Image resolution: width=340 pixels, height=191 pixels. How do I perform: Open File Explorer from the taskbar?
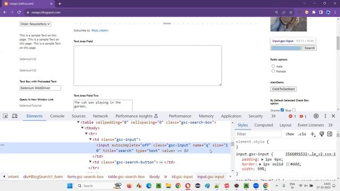[168, 186]
